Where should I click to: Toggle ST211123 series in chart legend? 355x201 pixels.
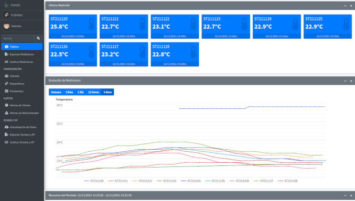(x=166, y=181)
